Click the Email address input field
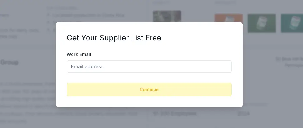 coord(149,66)
